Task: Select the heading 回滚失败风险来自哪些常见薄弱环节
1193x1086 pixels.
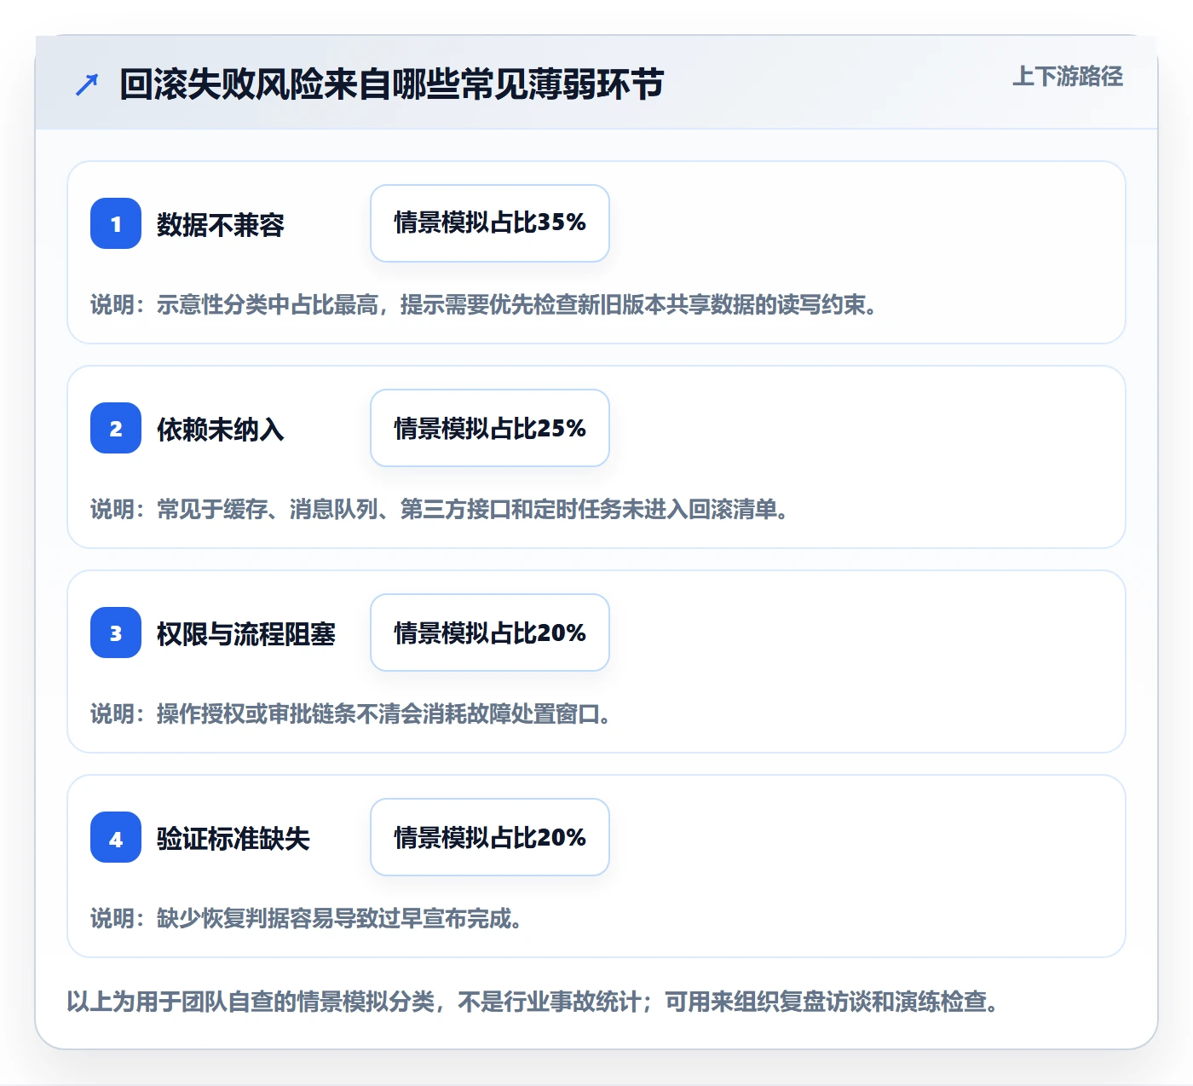Action: pos(391,84)
